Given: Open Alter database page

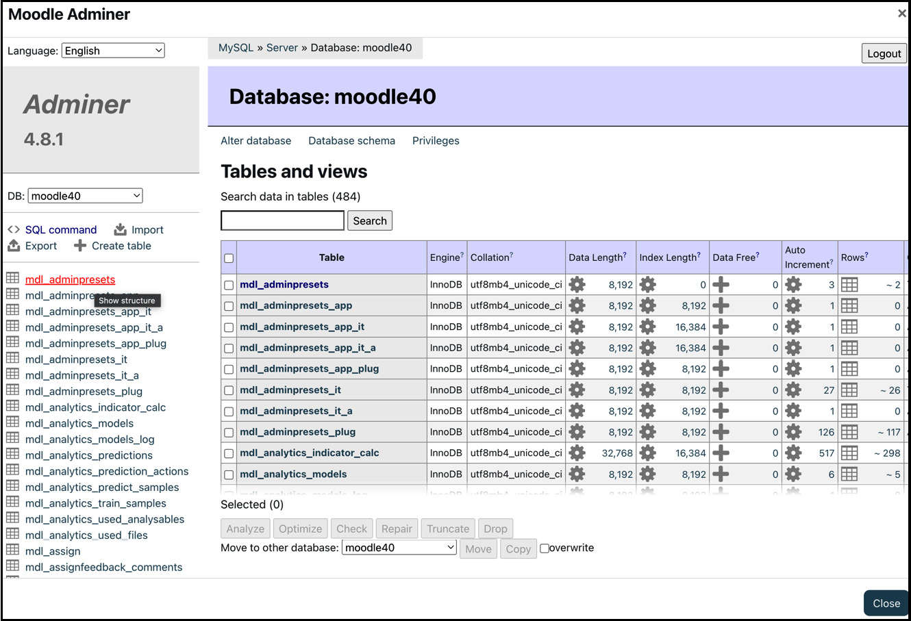Looking at the screenshot, I should tap(255, 140).
